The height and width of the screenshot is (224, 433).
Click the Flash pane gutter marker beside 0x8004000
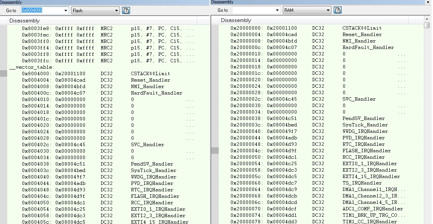[x=3, y=73]
